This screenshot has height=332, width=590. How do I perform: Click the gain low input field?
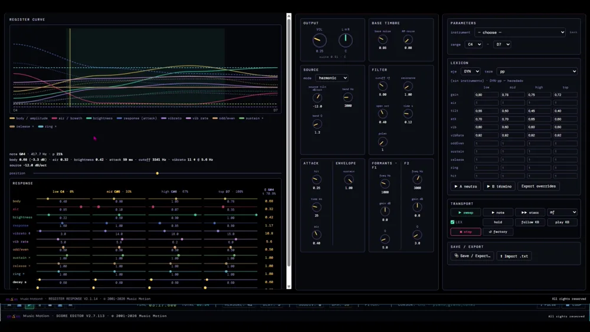[486, 95]
